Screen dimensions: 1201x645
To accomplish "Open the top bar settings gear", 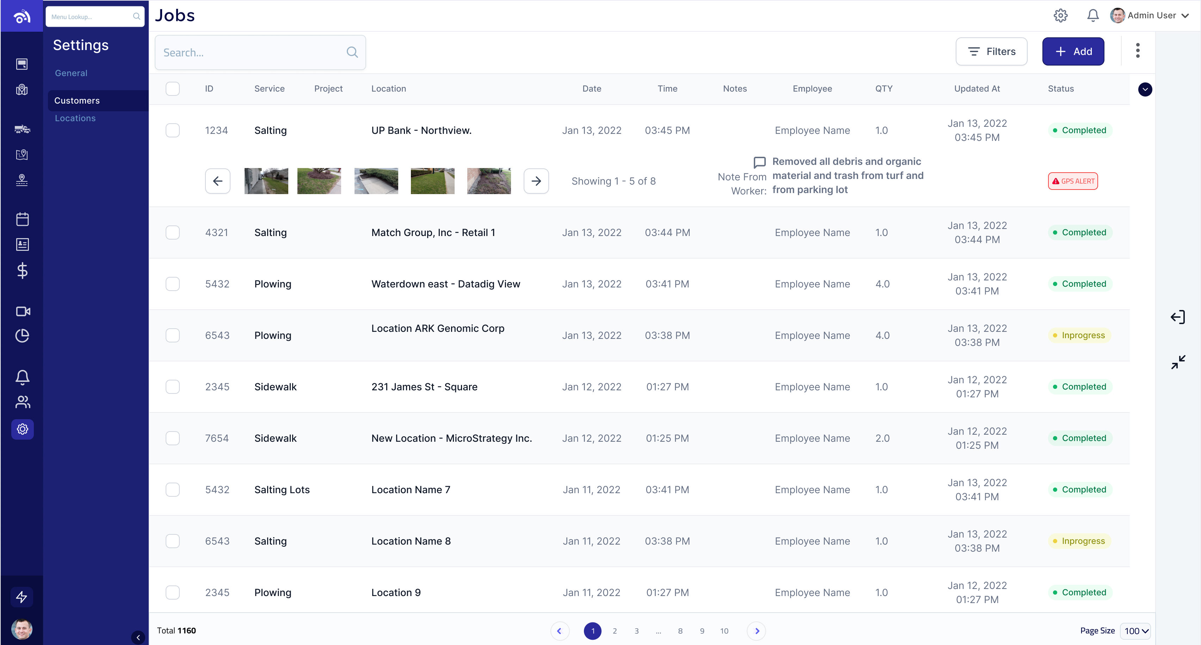I will coord(1060,15).
